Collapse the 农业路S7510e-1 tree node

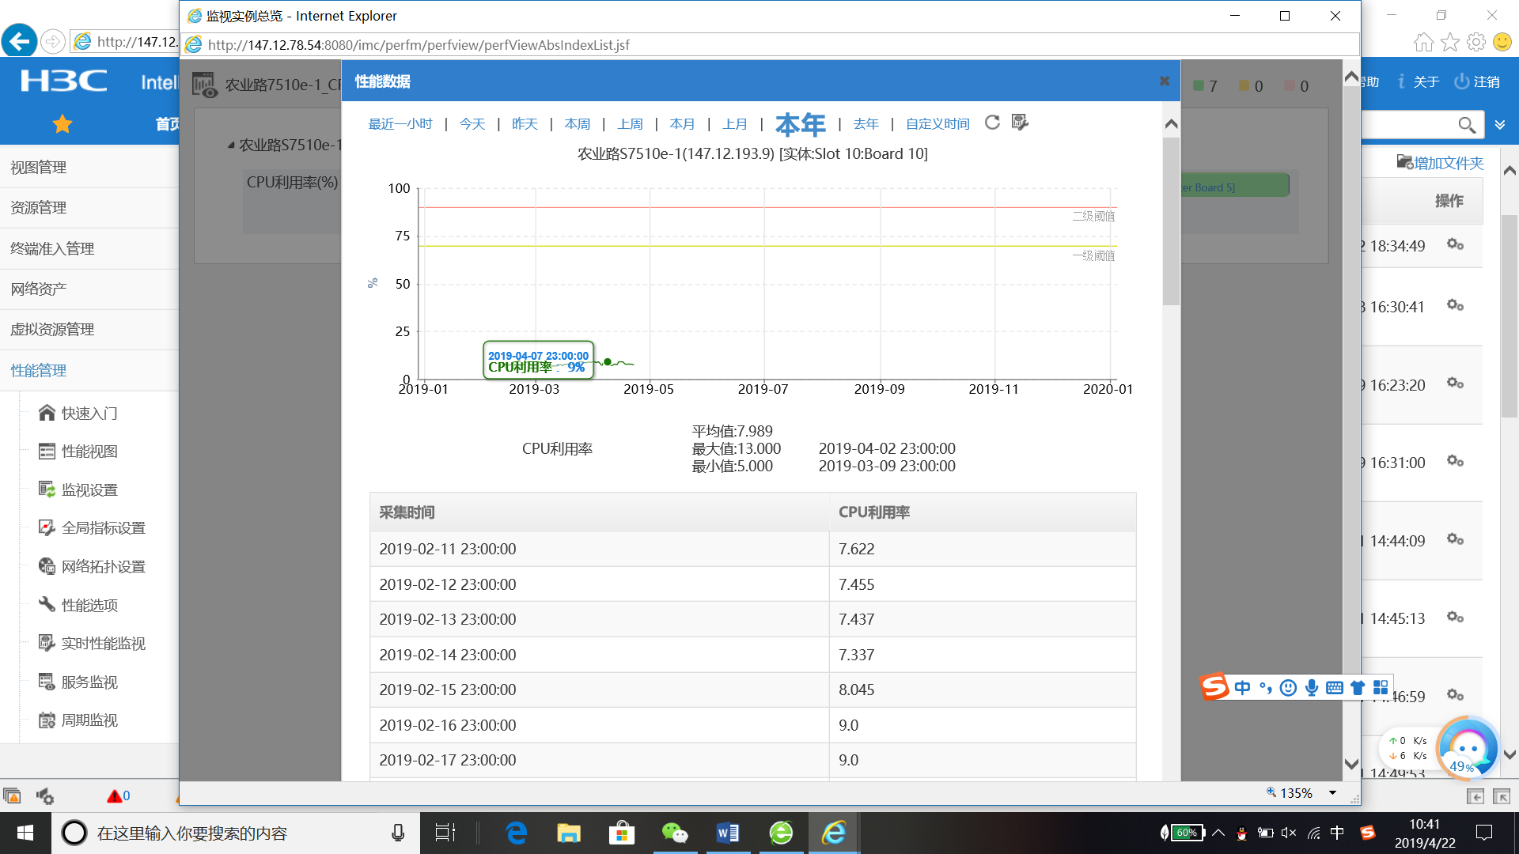tap(231, 145)
